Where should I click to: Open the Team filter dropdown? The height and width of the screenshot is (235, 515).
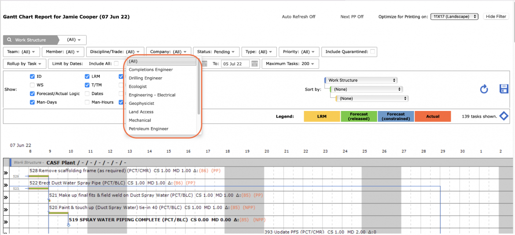(22, 52)
